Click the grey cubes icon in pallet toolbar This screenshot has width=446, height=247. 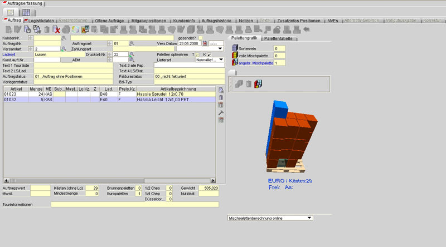239,84
